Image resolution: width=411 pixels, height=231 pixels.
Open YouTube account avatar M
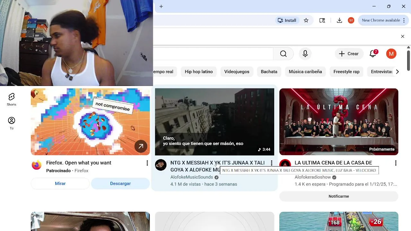[391, 54]
